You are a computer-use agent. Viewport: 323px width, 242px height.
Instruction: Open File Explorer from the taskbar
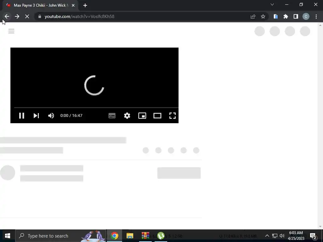130,236
